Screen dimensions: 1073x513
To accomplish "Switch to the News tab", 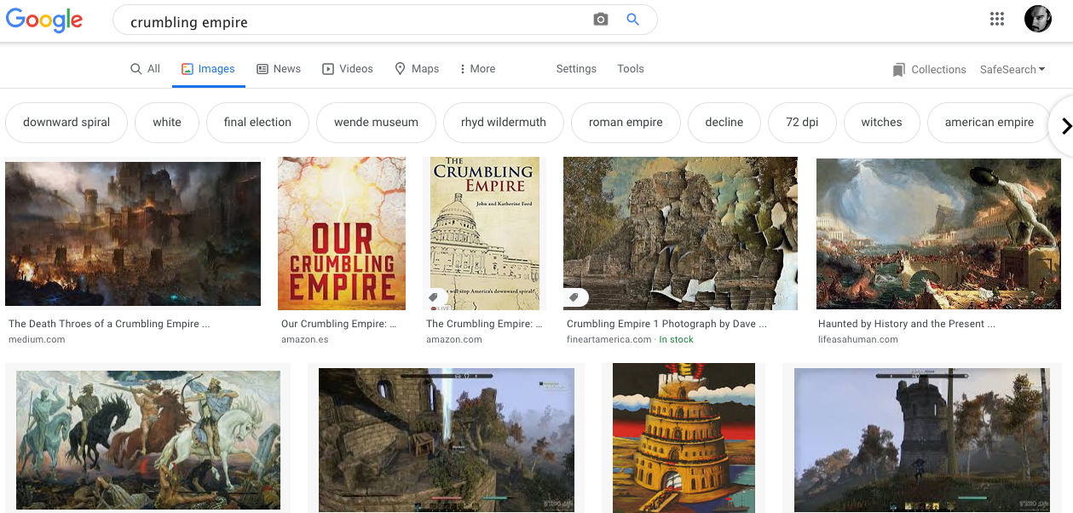I will click(279, 69).
